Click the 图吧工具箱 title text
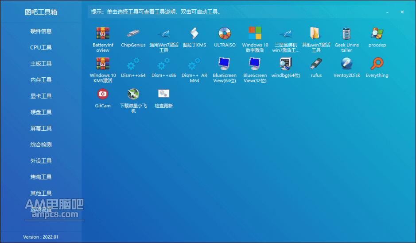Screen dimensions: 416x243 41,12
